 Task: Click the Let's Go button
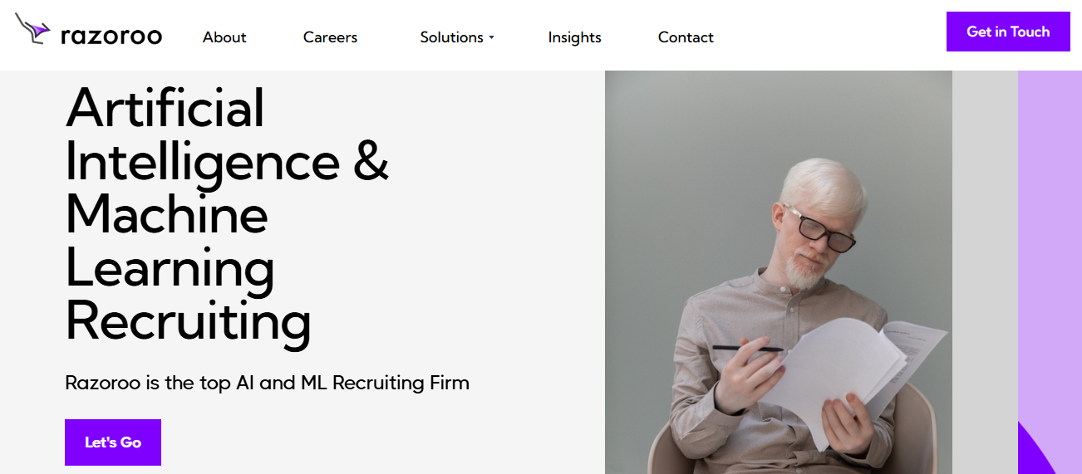pos(113,442)
